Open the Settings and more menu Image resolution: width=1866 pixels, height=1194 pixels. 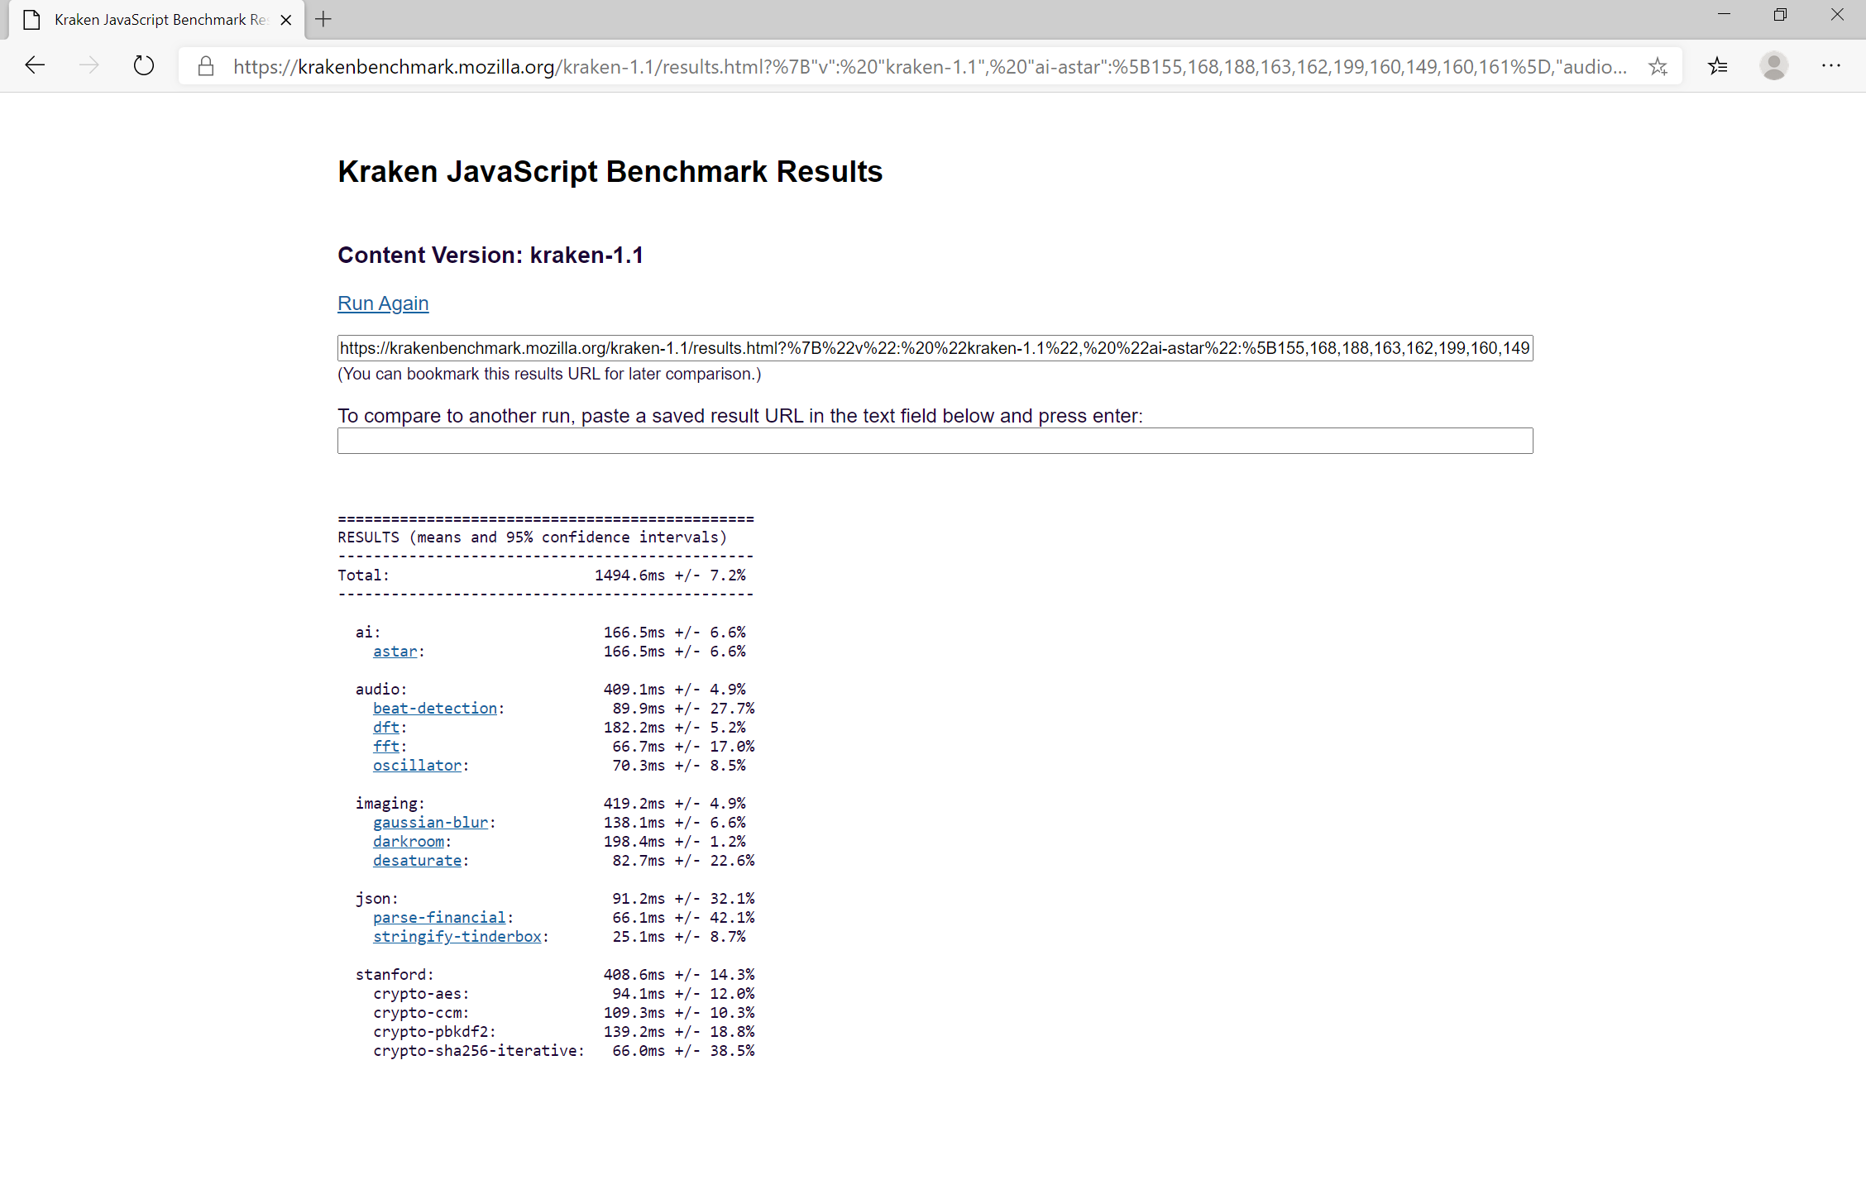1830,65
